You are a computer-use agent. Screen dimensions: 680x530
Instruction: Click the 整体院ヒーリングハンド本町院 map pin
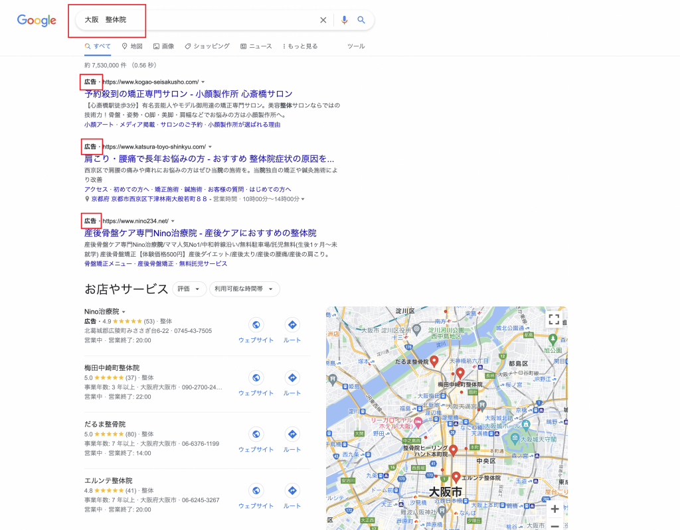(453, 450)
